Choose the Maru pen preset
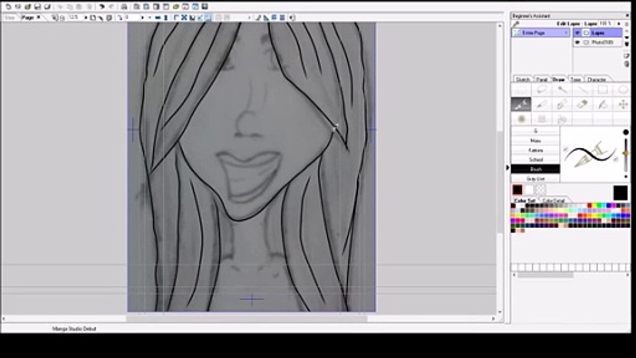636x358 pixels. click(x=536, y=141)
